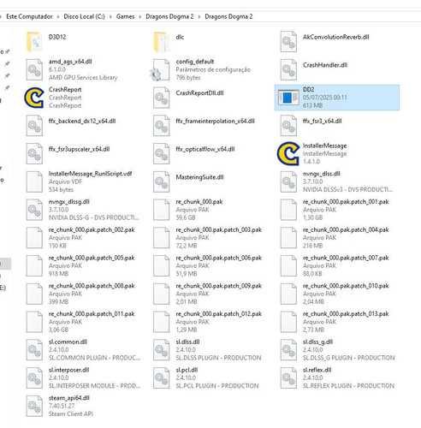Select the MasteringSuite.dll file icon
The image size is (421, 428).
coord(162,181)
